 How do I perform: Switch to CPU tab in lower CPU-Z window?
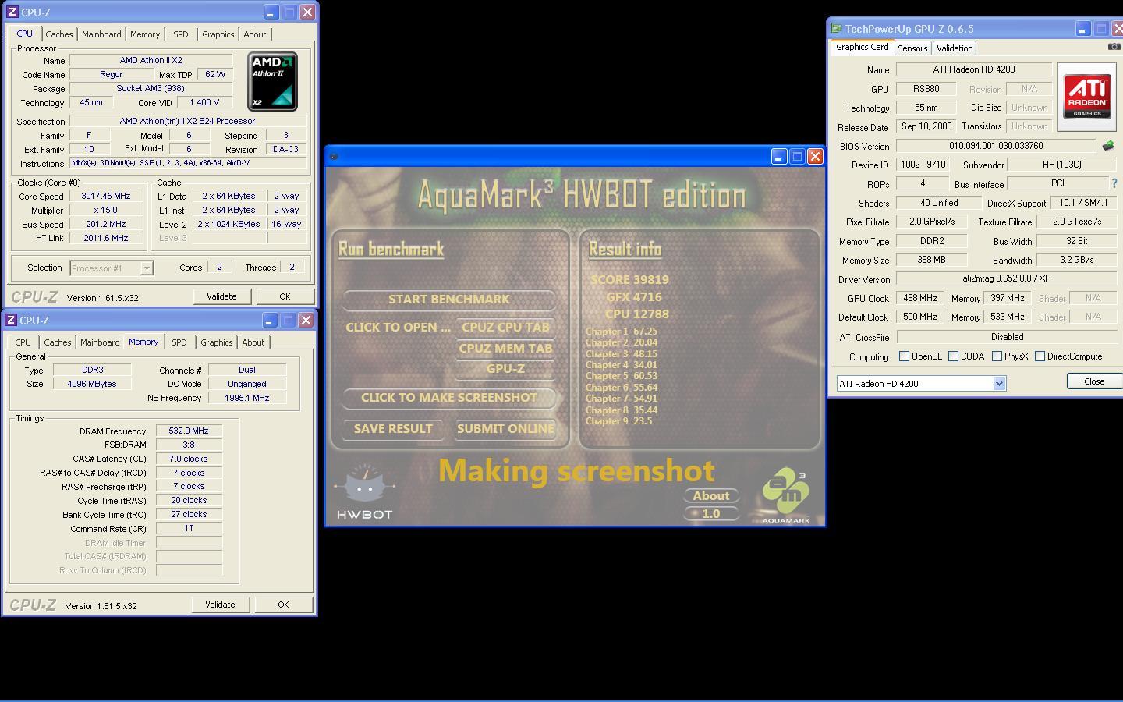coord(23,342)
